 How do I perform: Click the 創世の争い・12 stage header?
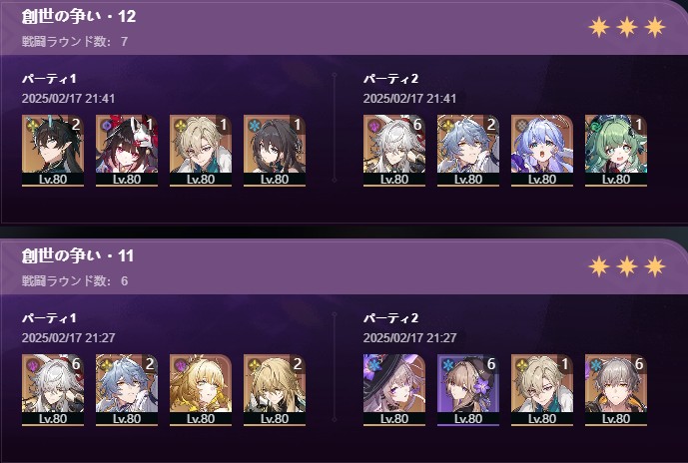point(79,17)
